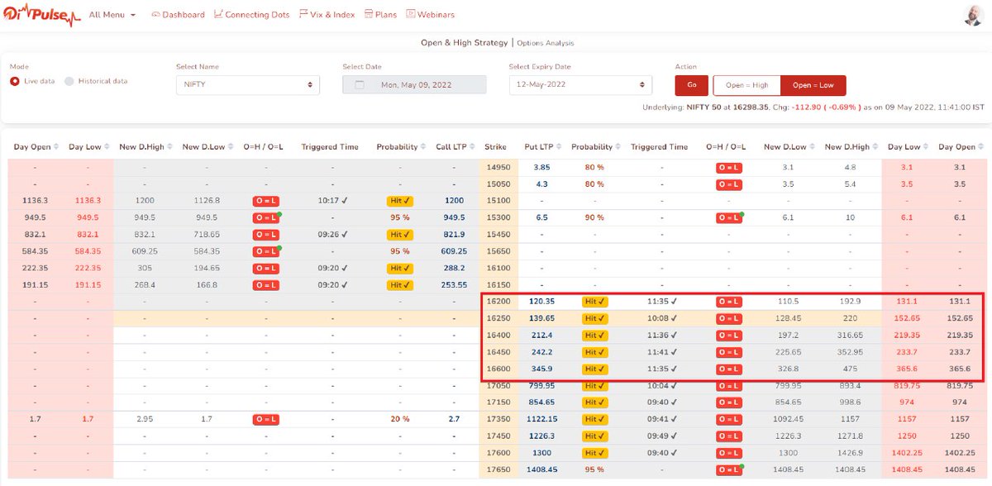Open the Options Analysis link
The width and height of the screenshot is (992, 486).
click(545, 43)
